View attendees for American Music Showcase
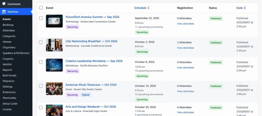 pyautogui.click(x=185, y=91)
